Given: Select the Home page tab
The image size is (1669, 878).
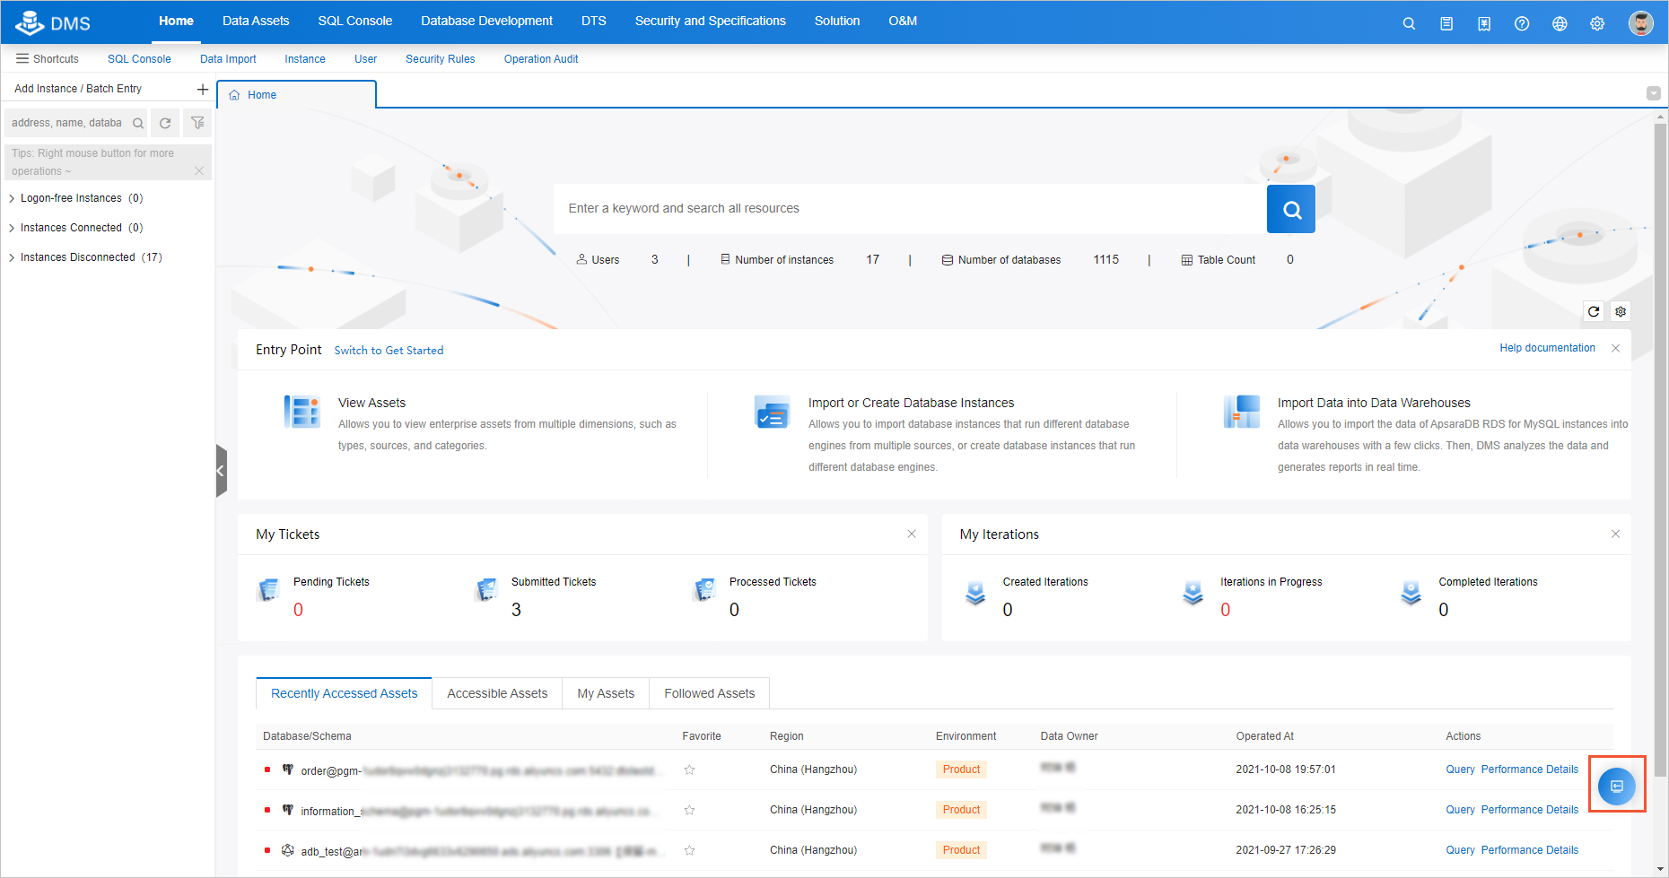Looking at the screenshot, I should [x=296, y=94].
